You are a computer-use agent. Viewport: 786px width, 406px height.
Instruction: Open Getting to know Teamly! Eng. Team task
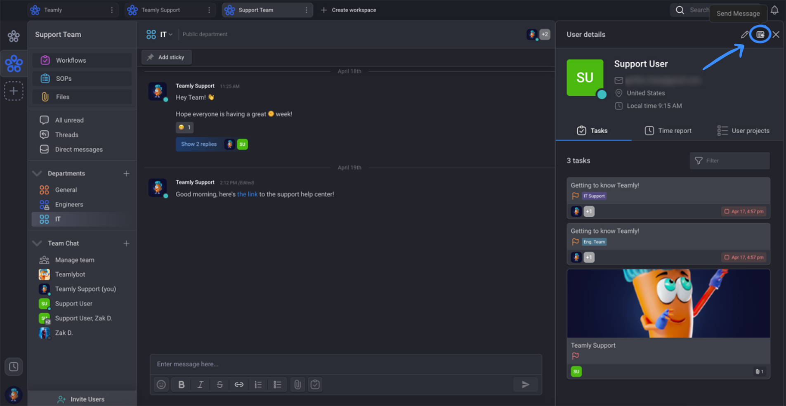click(x=668, y=244)
